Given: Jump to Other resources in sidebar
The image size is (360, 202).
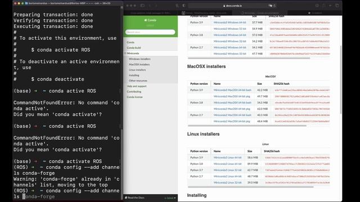Looking at the screenshot, I should pyautogui.click(x=138, y=81).
